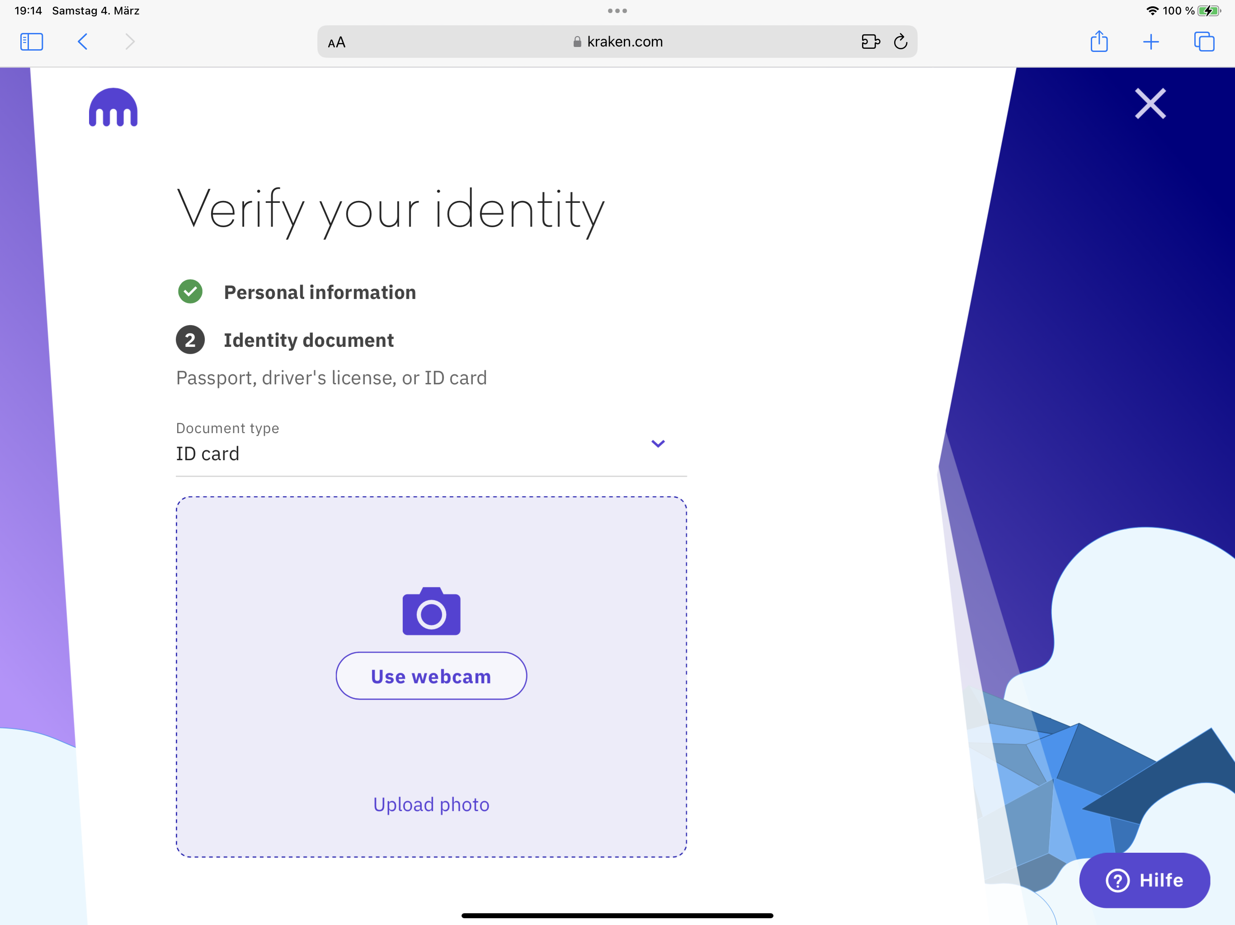Screen dimensions: 1235x925
Task: Go forward with the forward arrow
Action: (x=130, y=42)
